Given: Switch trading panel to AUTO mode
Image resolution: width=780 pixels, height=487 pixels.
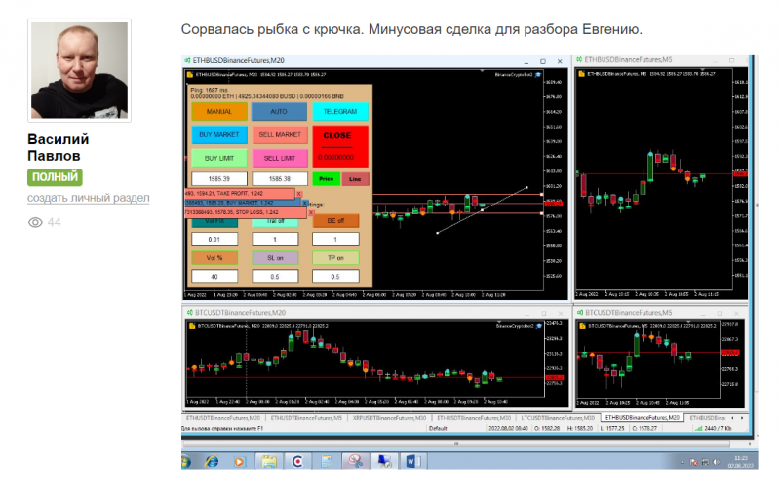Looking at the screenshot, I should point(279,111).
